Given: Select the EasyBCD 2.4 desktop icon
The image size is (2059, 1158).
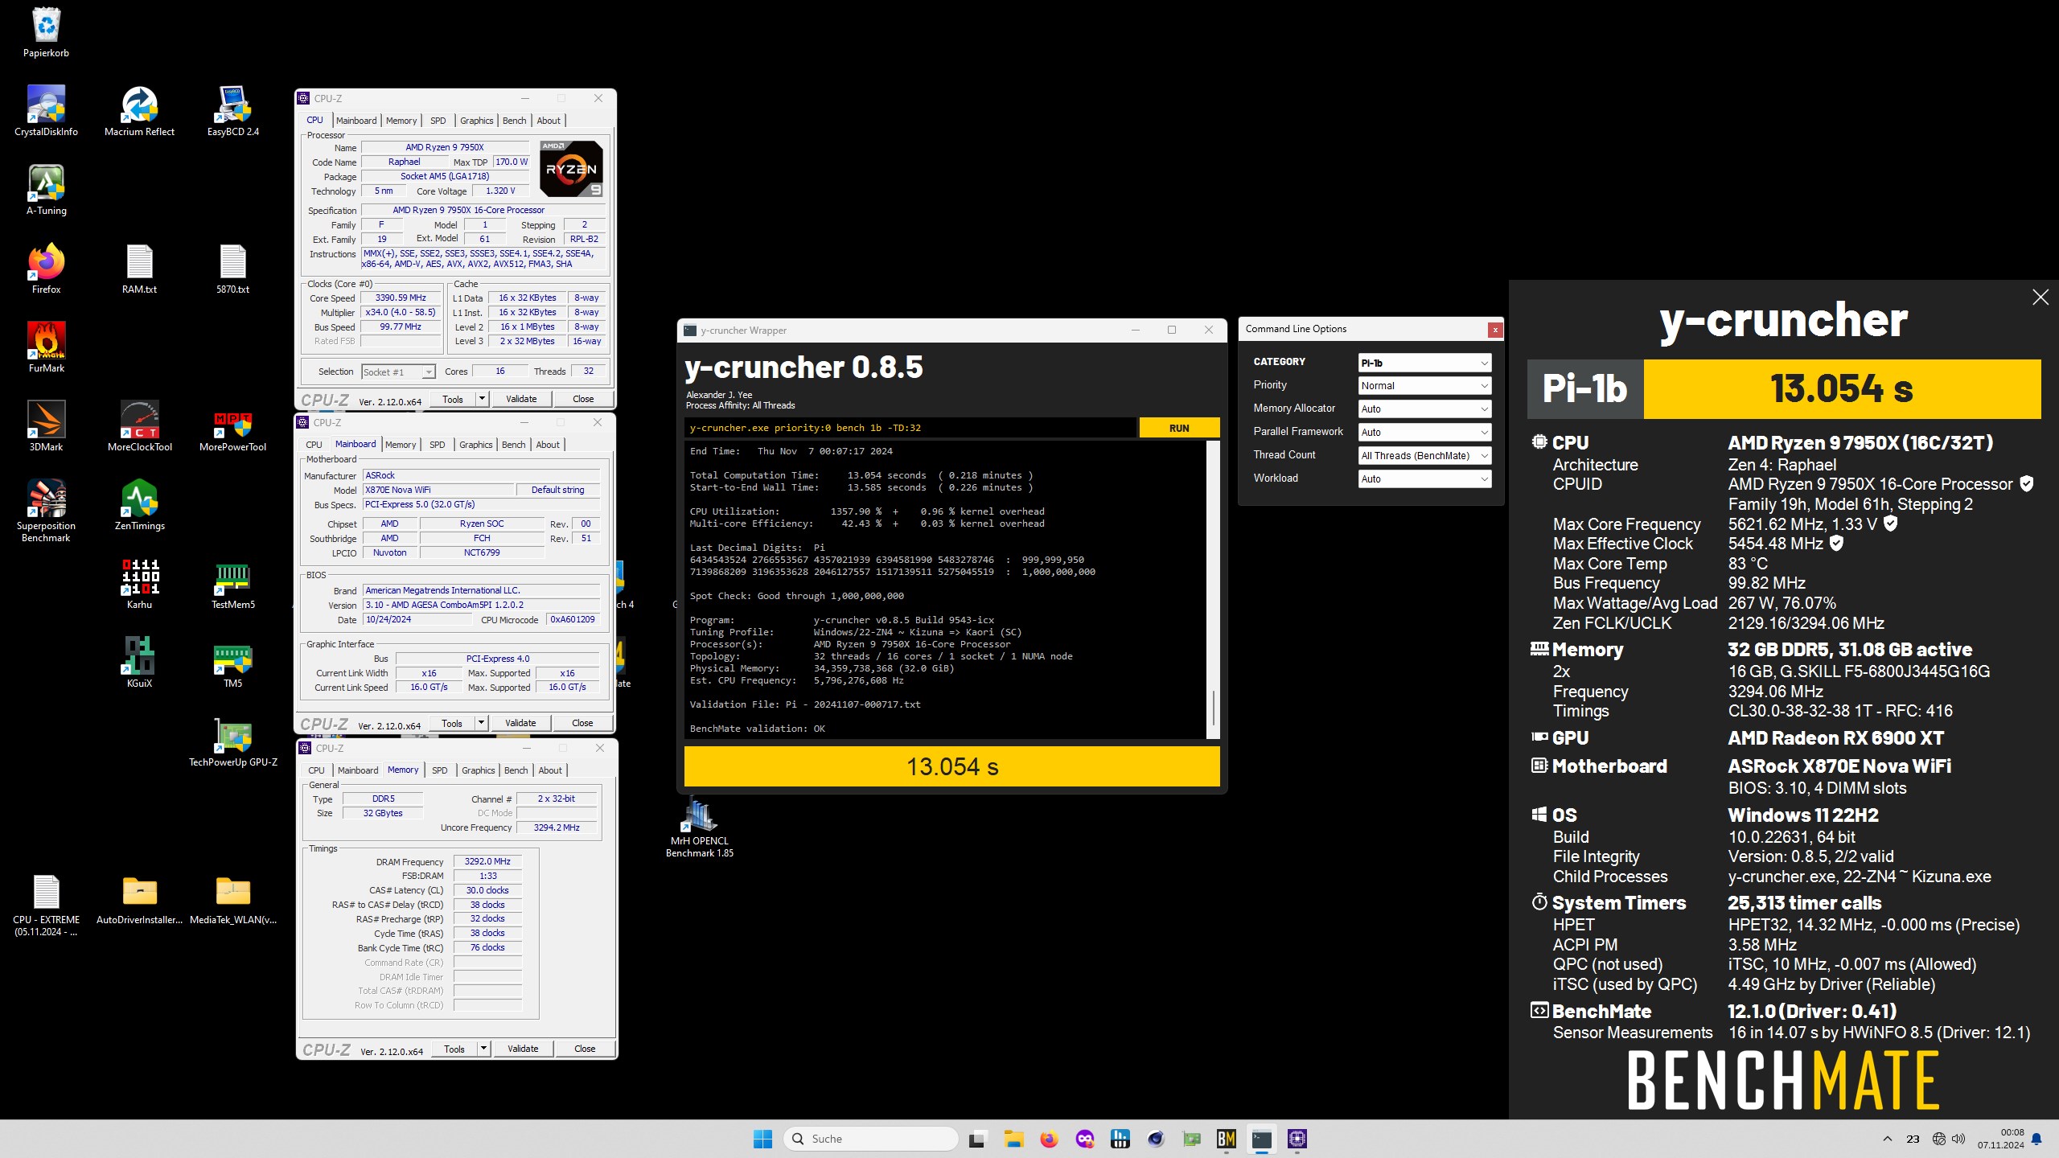Looking at the screenshot, I should [x=233, y=111].
